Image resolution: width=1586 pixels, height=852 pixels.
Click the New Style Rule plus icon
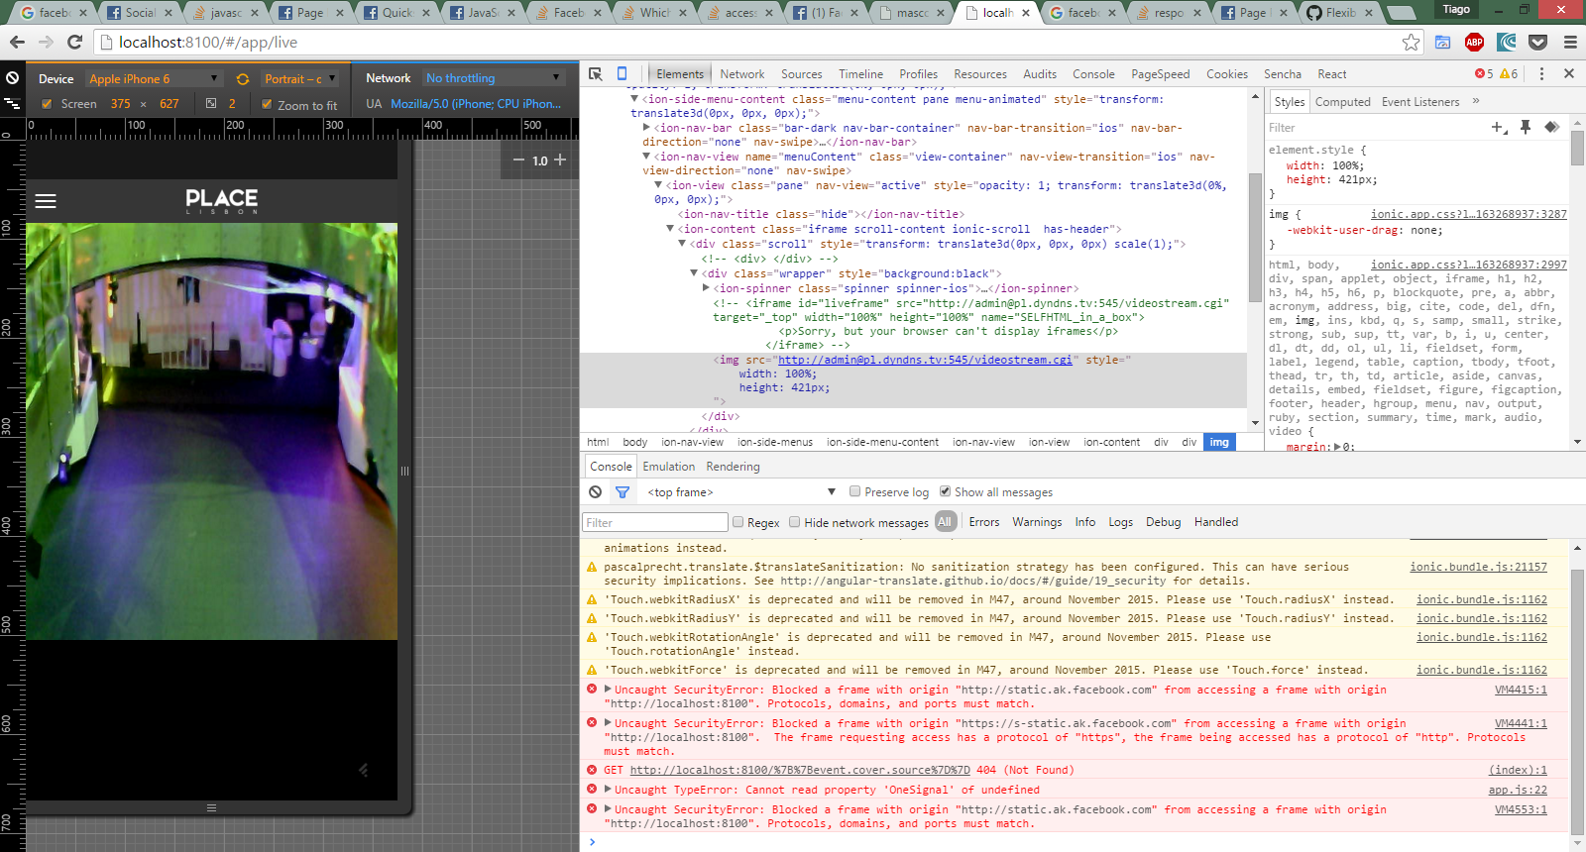pos(1498,127)
